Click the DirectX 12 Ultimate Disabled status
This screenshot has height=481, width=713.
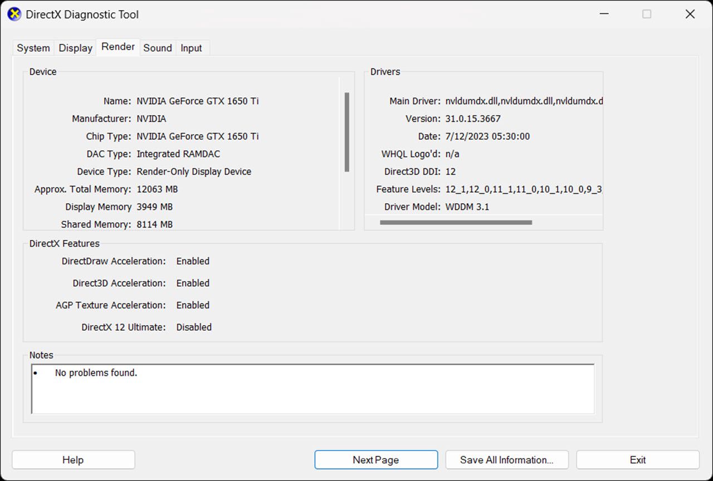tap(194, 327)
